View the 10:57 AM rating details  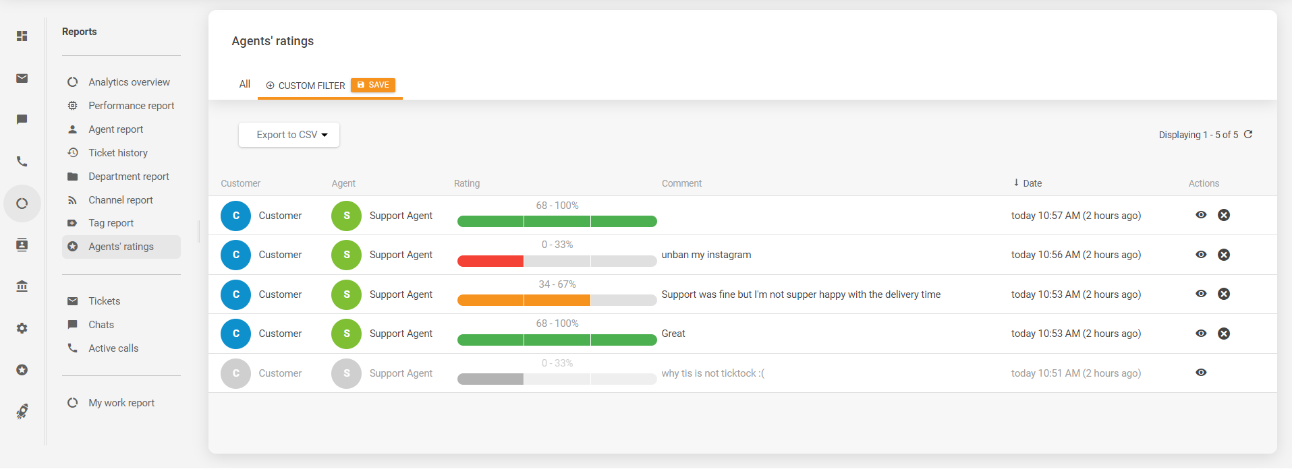[x=1201, y=215]
